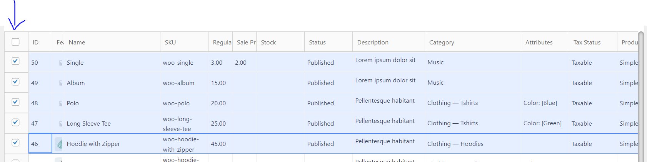The width and height of the screenshot is (647, 162).
Task: Uncheck the Long Sleeve Tee row
Action: click(15, 122)
